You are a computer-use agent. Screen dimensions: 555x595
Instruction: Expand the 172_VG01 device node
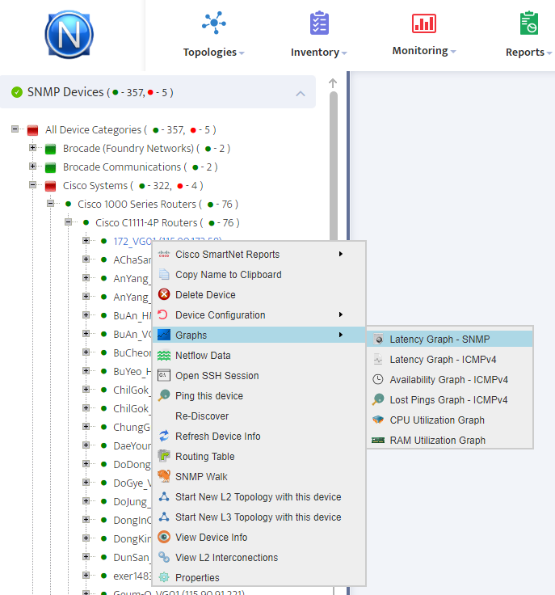point(86,241)
